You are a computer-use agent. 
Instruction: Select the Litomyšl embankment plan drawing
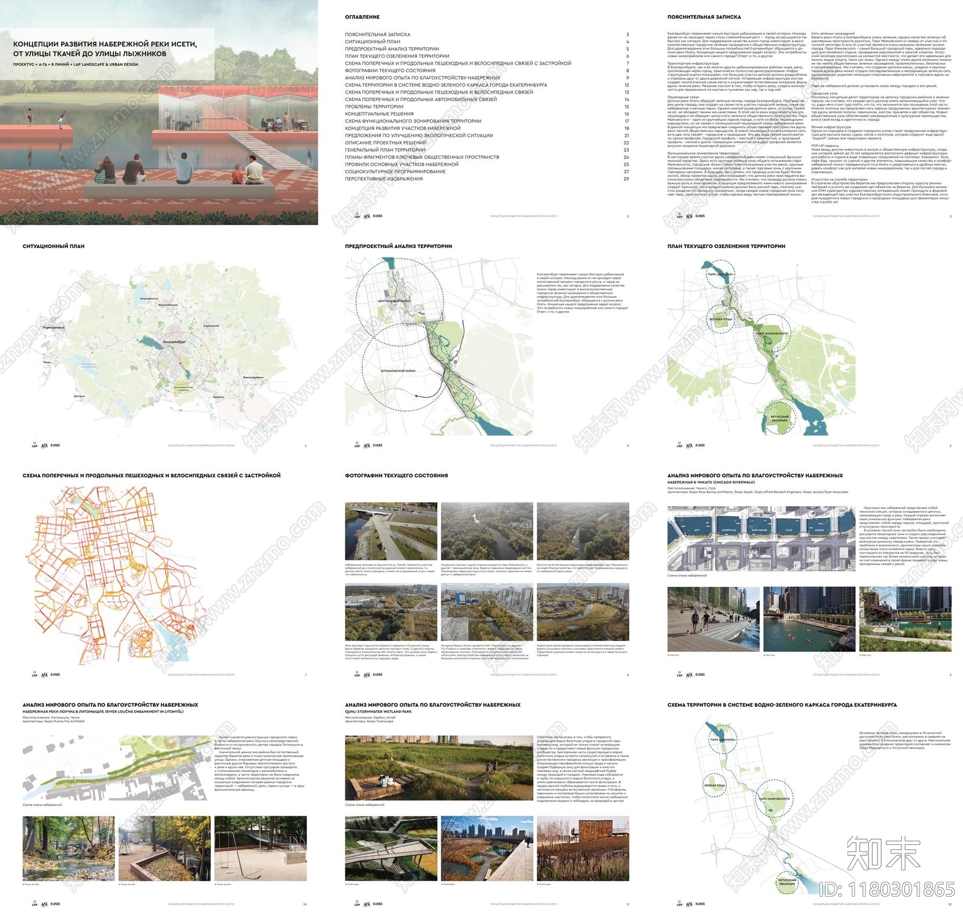tap(116, 767)
